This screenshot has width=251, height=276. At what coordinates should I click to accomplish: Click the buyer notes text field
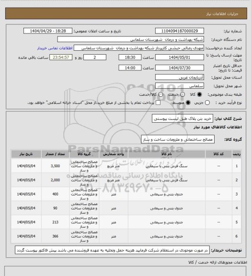click(x=112, y=250)
